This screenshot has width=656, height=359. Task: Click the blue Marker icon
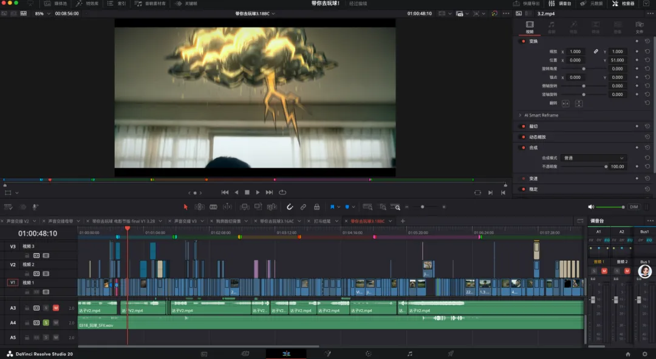(x=347, y=207)
